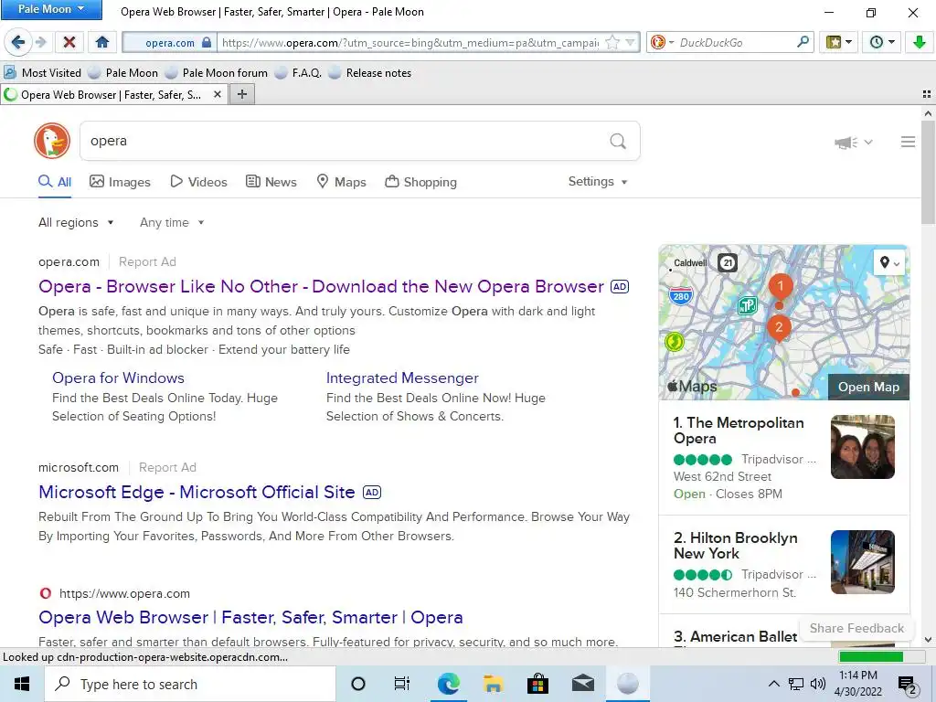Open Microsoft Store from the taskbar
Image resolution: width=936 pixels, height=702 pixels.
point(537,684)
